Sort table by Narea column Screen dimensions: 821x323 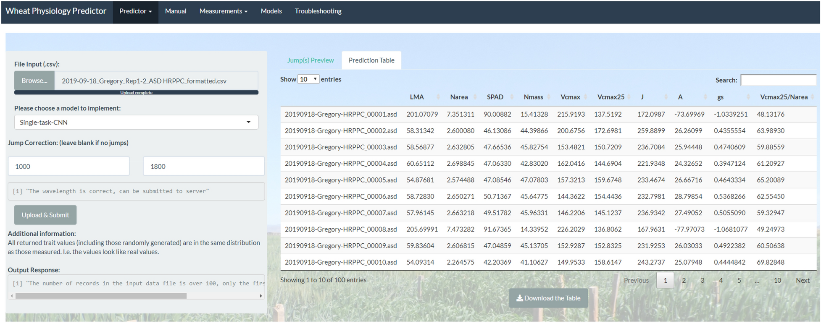462,97
